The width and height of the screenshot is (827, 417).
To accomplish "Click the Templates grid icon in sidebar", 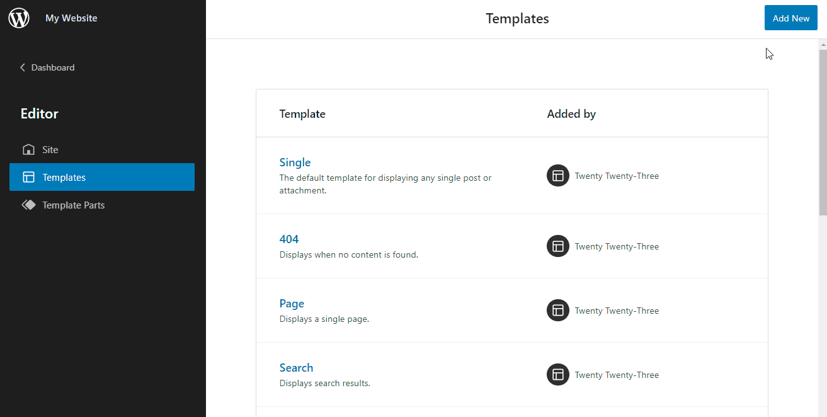I will click(x=28, y=177).
